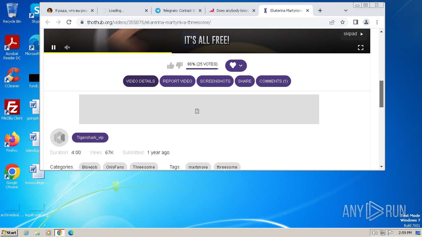Click the Windows Start button
Viewport: 422px width, 237px height.
click(9, 232)
